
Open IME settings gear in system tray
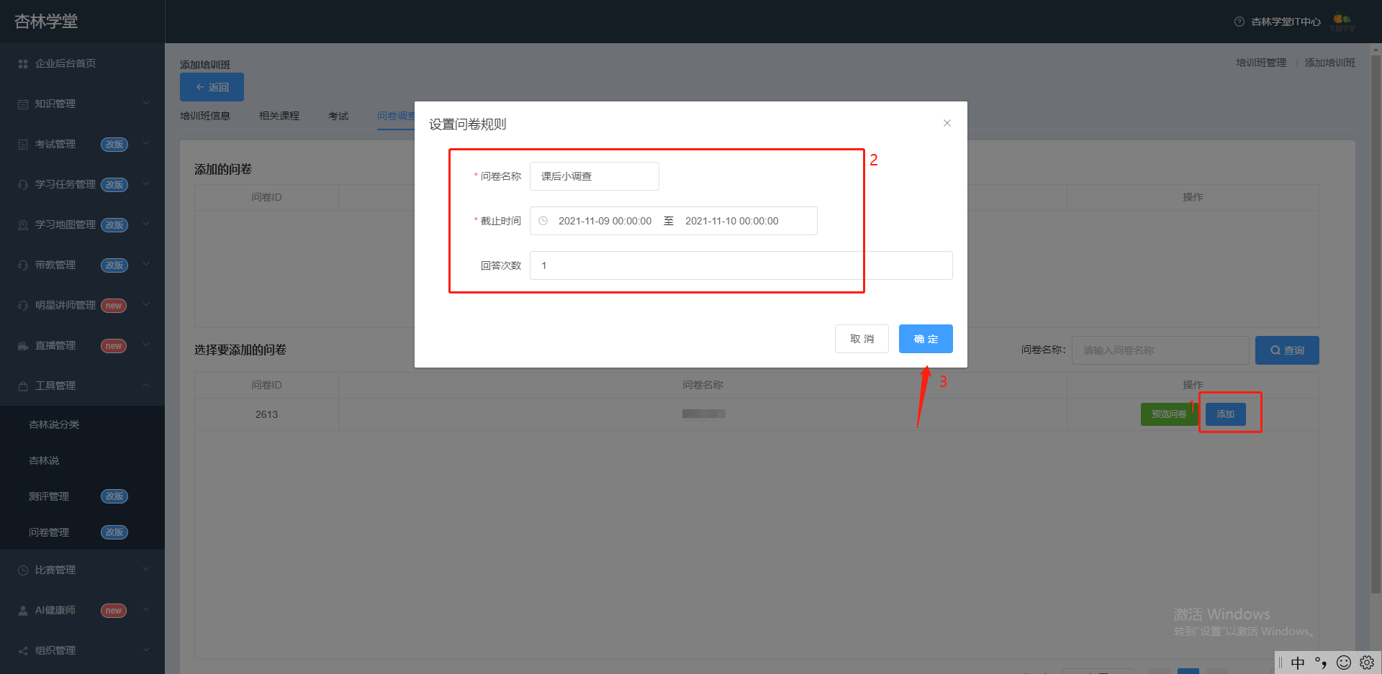(1367, 662)
